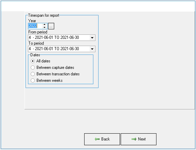Increase the year with the up spinner arrow
The width and height of the screenshot is (196, 150).
45,25
